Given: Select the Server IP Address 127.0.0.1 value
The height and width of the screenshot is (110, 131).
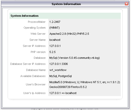Looking at the screenshot, I should (55, 46).
